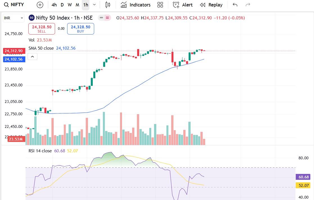Open symbol search for NIFTY
The image size is (314, 200).
pos(14,4)
